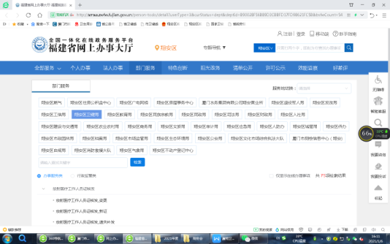Open 放射医疗工作人员证核发_变更 item
Image resolution: width=390 pixels, height=244 pixels.
[81, 200]
